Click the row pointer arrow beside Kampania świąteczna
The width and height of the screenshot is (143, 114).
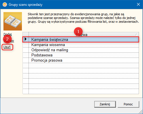26,39
